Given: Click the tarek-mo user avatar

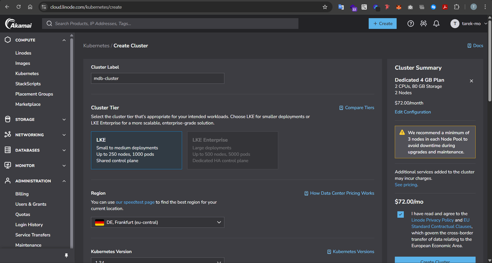Looking at the screenshot, I should [x=454, y=24].
